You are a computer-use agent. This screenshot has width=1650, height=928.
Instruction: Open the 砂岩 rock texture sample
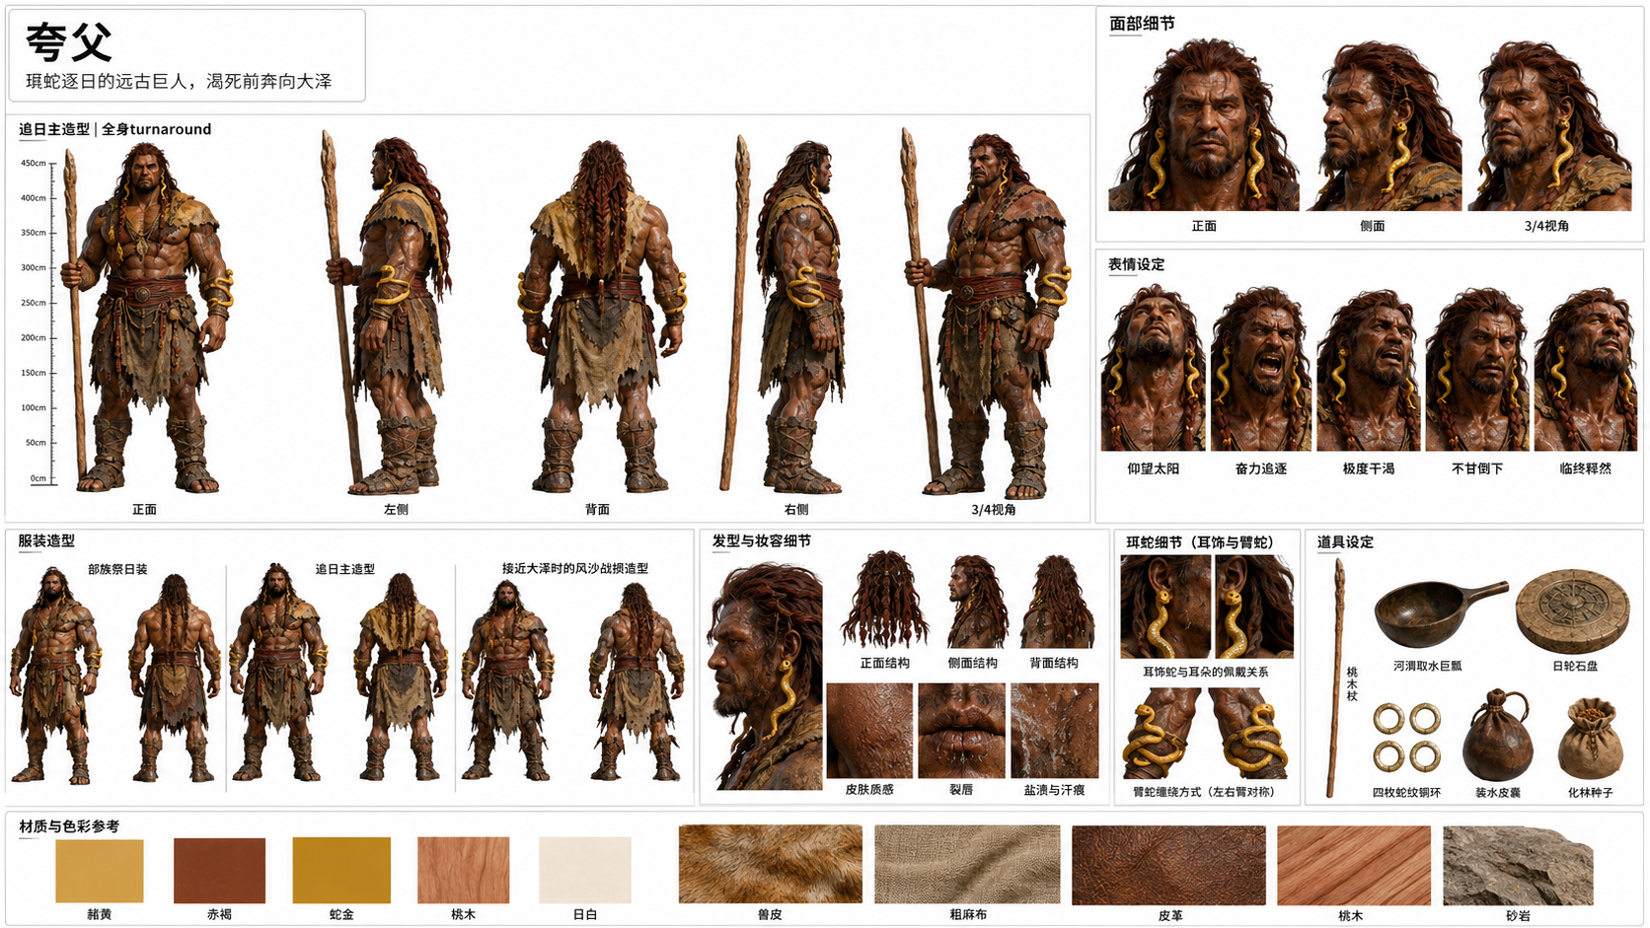pos(1518,865)
